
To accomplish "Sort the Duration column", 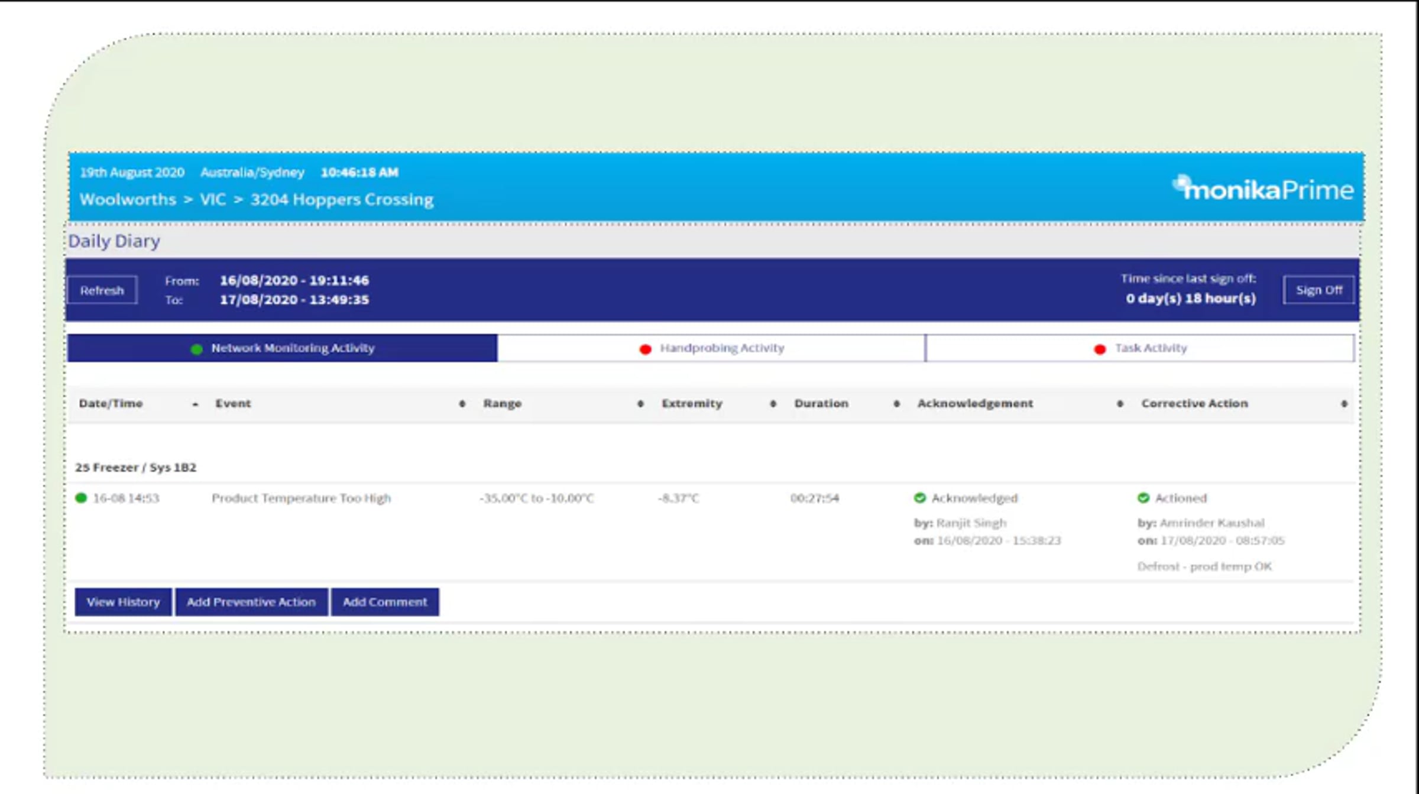I will tap(896, 404).
